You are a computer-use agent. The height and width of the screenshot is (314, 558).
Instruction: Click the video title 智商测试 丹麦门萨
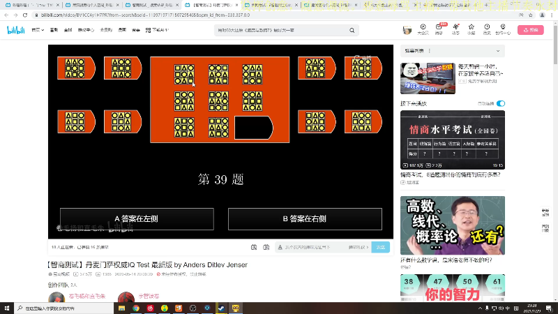(x=147, y=265)
